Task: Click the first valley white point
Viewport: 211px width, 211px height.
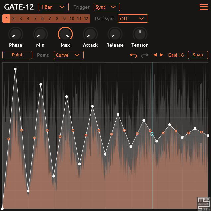Action: click(28, 191)
